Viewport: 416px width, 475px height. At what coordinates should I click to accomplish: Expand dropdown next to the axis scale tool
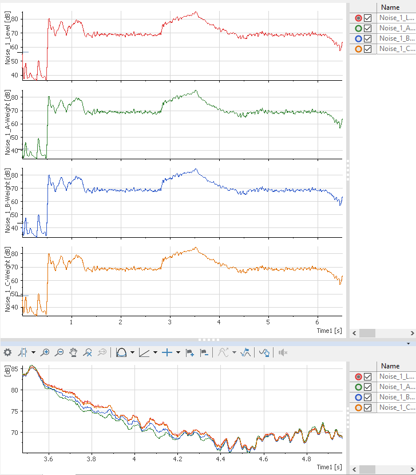tap(155, 352)
